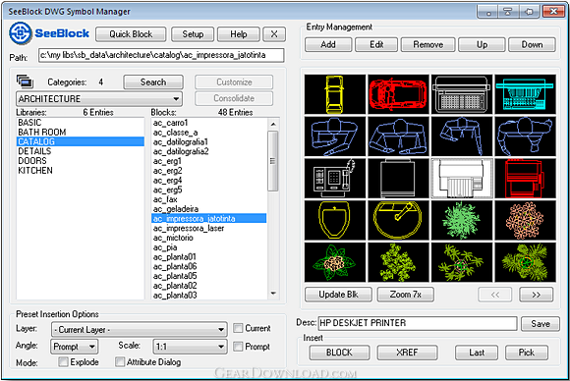Select the cyan typewriter thumbnail

526,94
